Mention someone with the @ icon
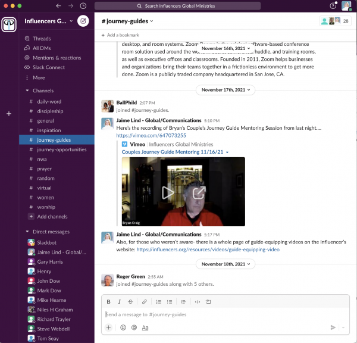This screenshot has height=343, width=357. click(x=134, y=328)
